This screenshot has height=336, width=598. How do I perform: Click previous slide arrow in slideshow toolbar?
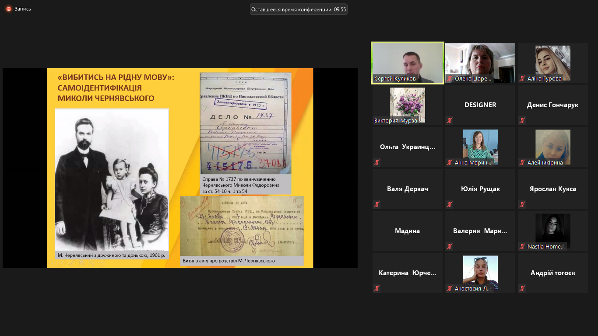point(53,263)
